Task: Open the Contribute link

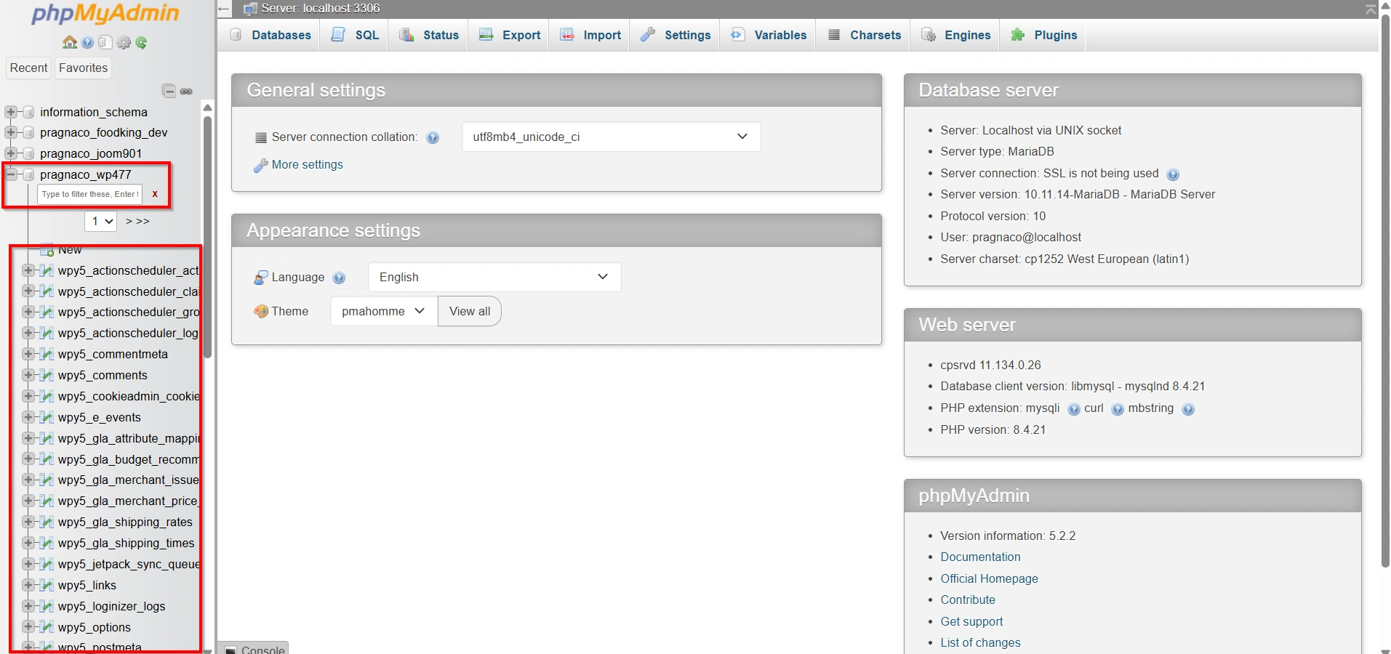Action: (x=968, y=599)
